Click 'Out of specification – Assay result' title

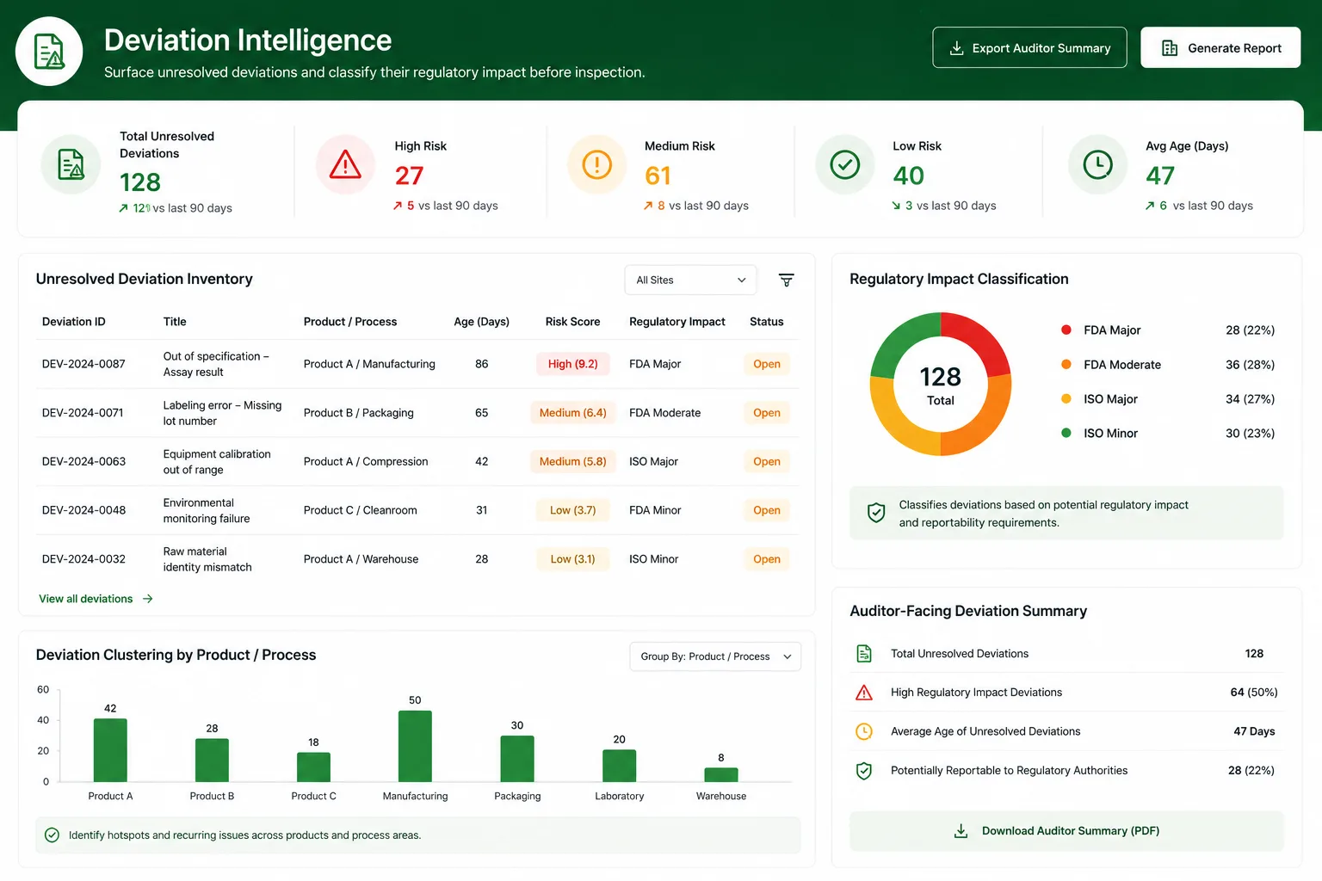[x=216, y=364]
